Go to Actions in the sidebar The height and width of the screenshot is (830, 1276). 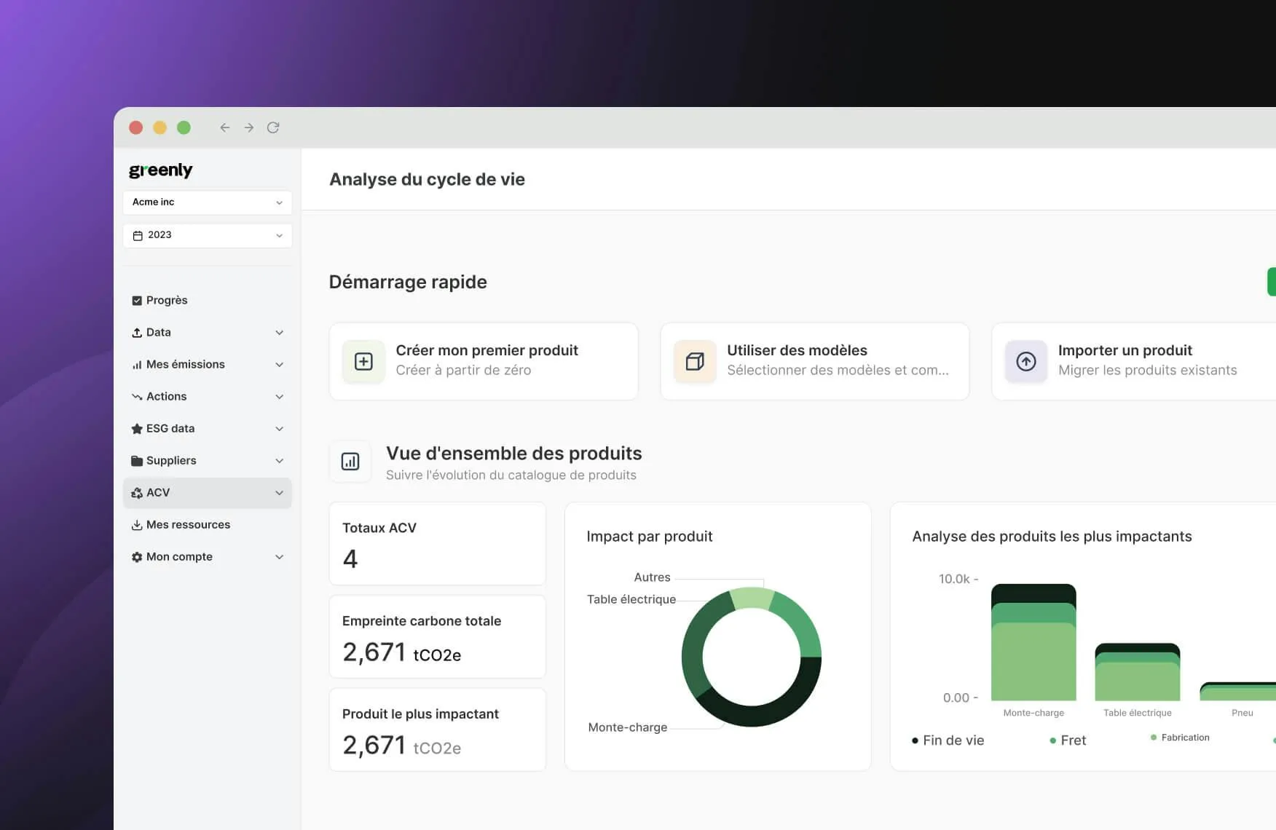pos(208,397)
